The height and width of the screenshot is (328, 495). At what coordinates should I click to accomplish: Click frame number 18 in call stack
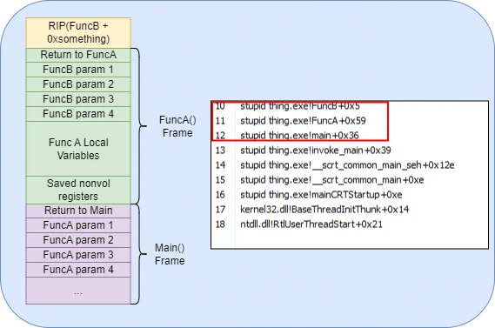[x=220, y=224]
